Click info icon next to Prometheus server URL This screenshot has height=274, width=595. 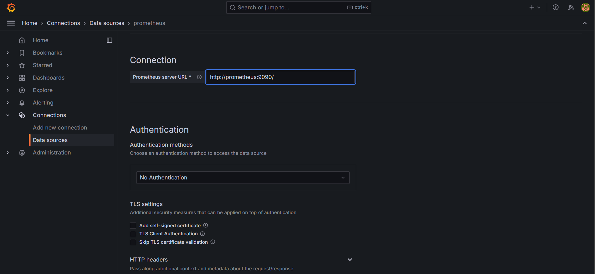pyautogui.click(x=199, y=77)
